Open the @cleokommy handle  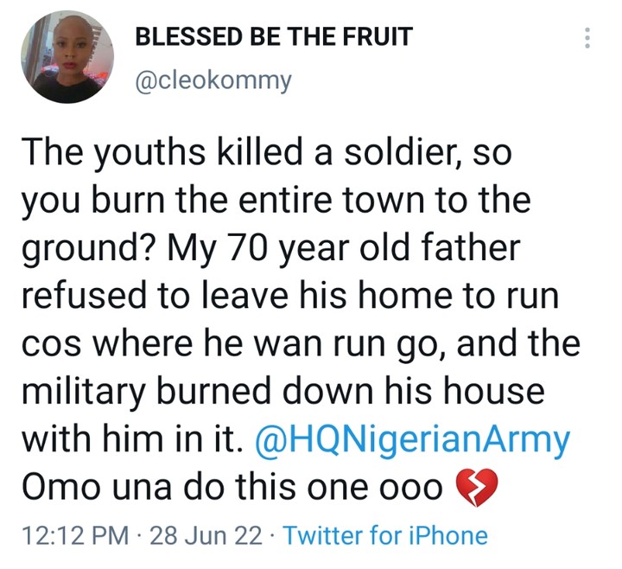point(214,81)
